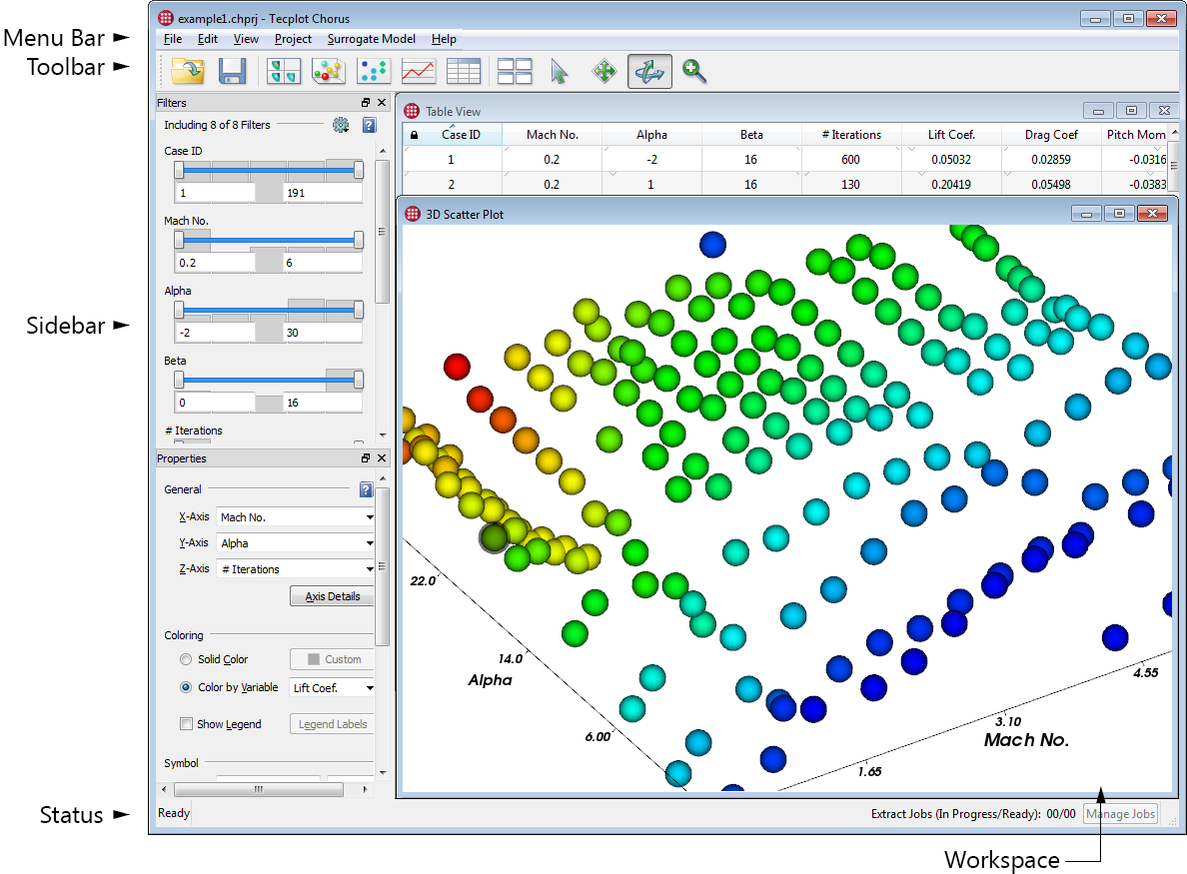Viewport: 1187px width, 874px height.
Task: Select the arrow selection tool
Action: pos(559,71)
